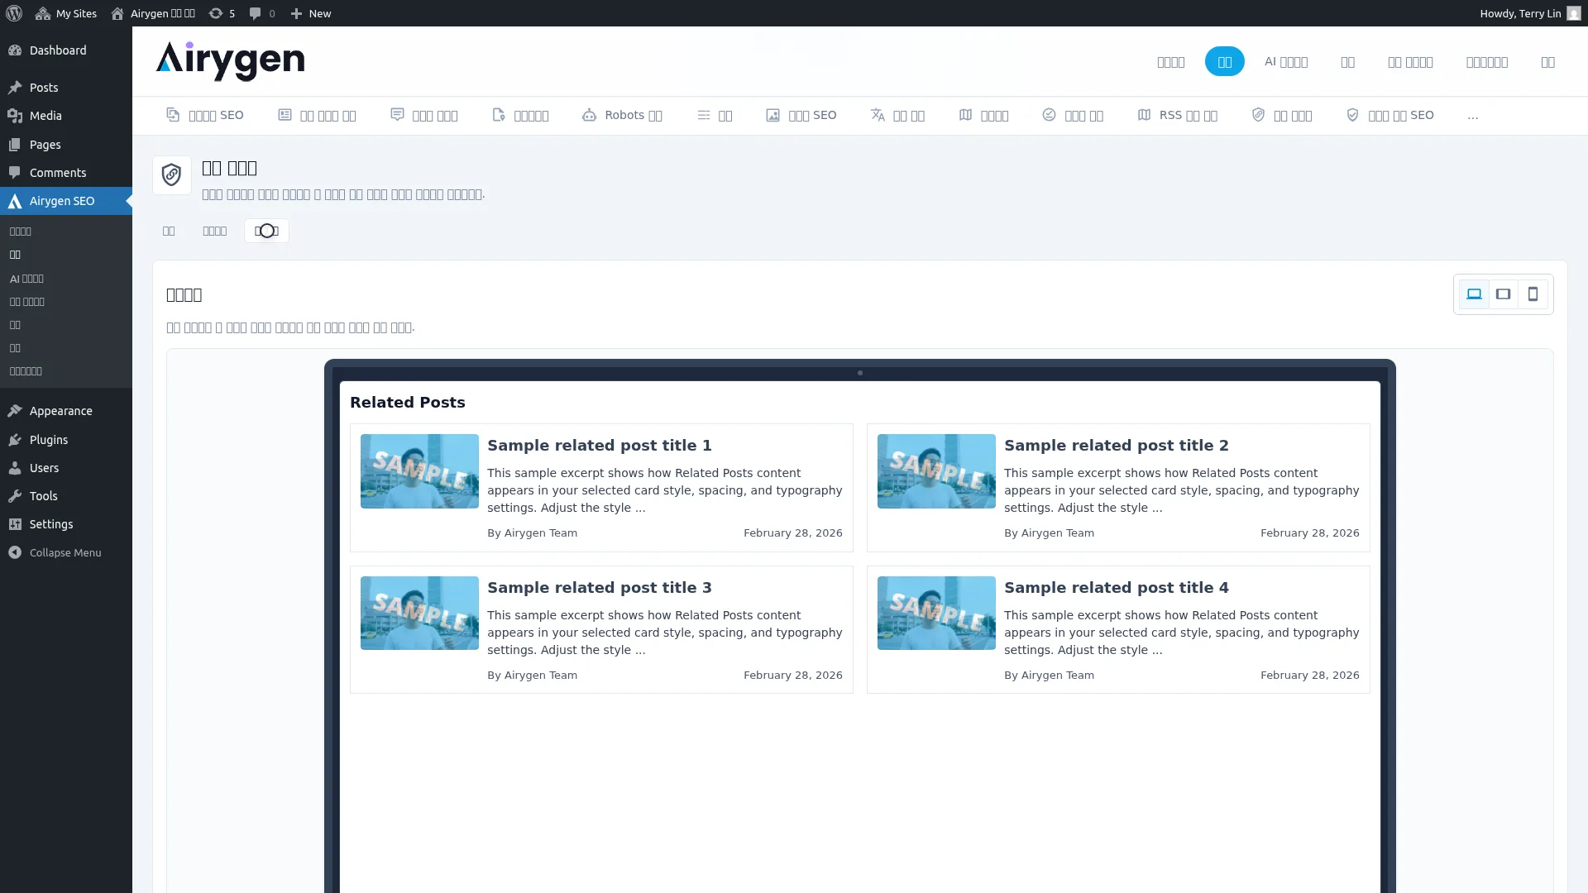Visit the Airygen site home link
The height and width of the screenshot is (893, 1588).
pyautogui.click(x=154, y=13)
